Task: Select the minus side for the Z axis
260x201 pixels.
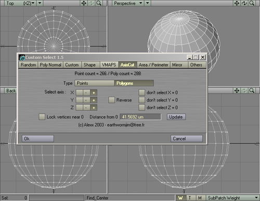Action: [86, 108]
